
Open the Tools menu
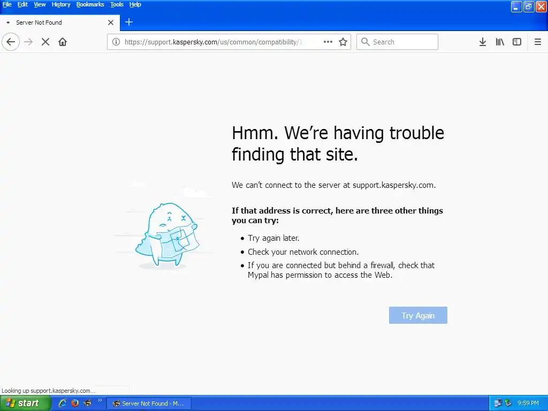117,4
